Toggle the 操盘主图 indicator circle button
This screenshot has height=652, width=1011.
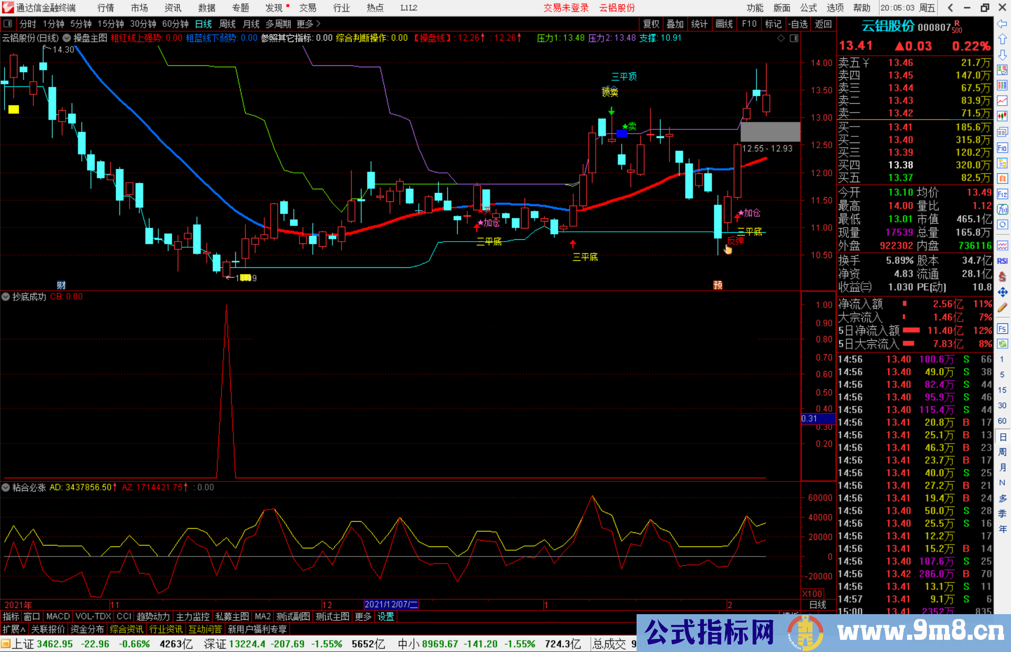(67, 38)
